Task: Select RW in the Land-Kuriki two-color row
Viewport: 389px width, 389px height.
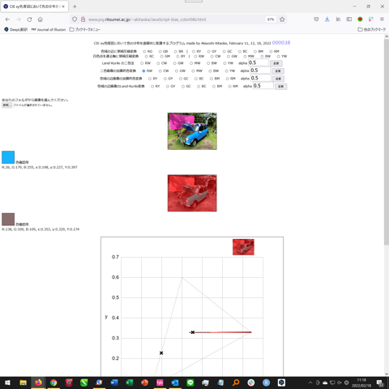Action: click(142, 63)
